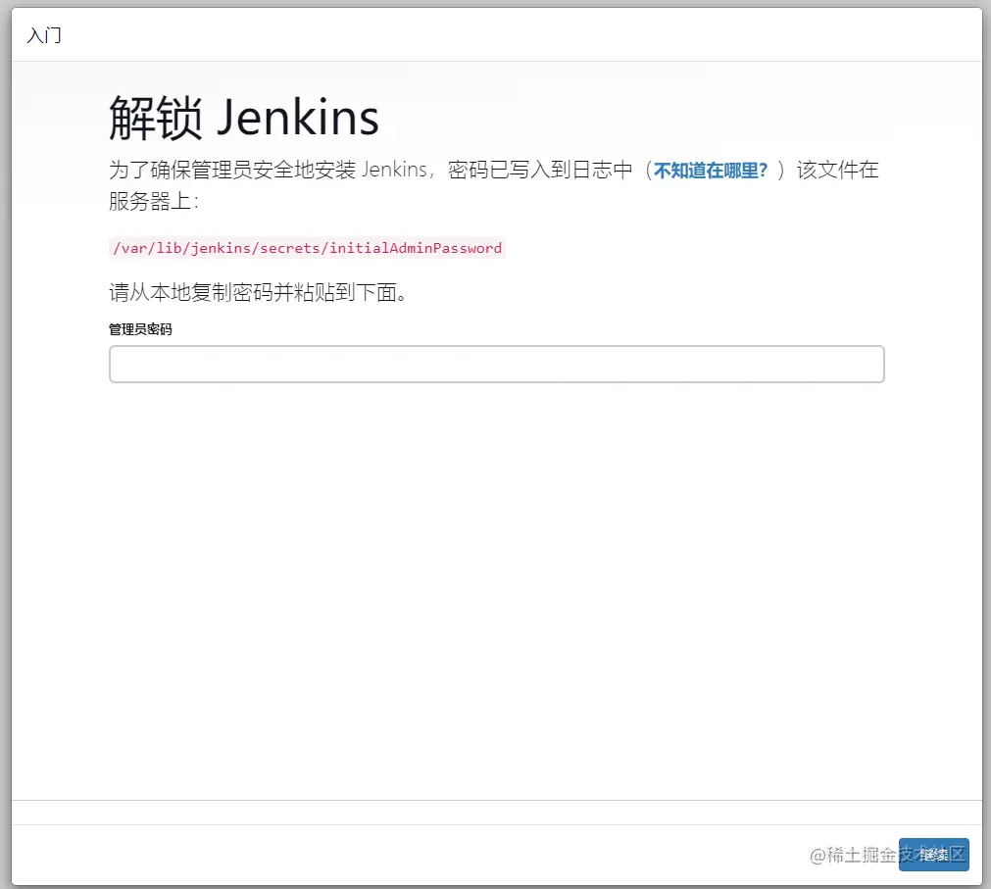The image size is (991, 889).
Task: Click the 入门 header title
Action: point(44,35)
